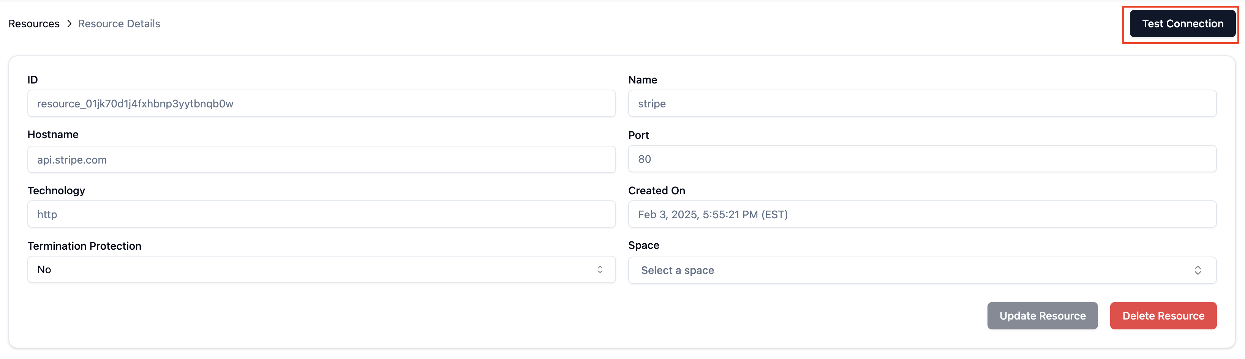Open the Termination Protection dropdown
Viewport: 1245px width, 359px height.
pyautogui.click(x=321, y=269)
